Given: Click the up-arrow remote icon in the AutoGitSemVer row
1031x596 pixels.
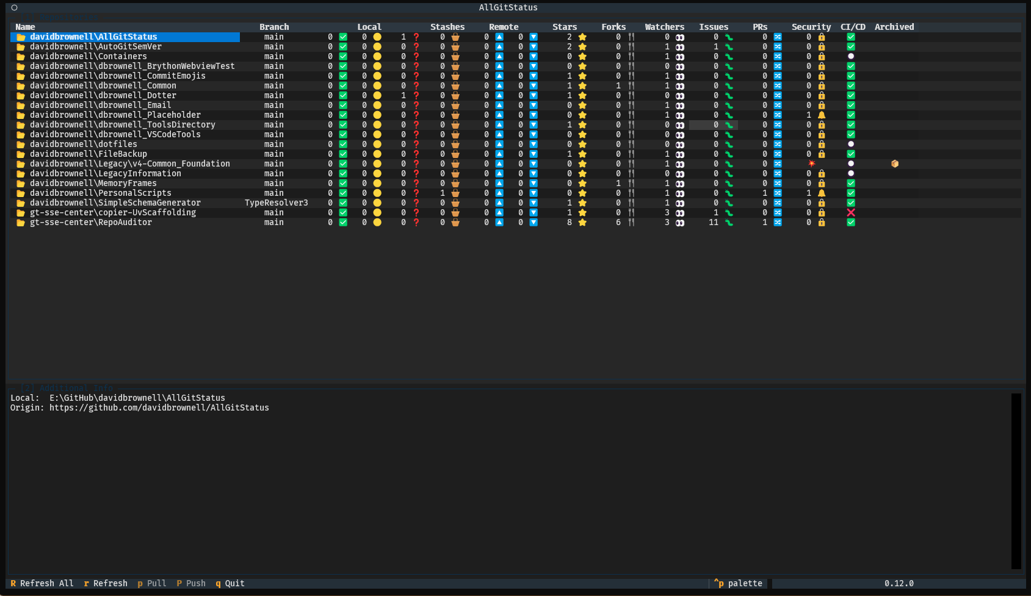Looking at the screenshot, I should coord(499,47).
